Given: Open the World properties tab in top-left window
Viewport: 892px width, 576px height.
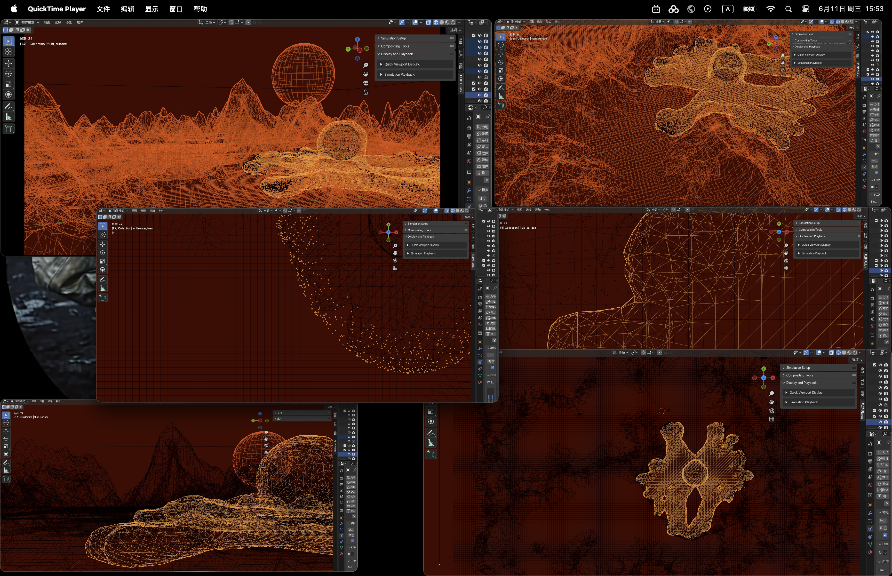Looking at the screenshot, I should coord(469,161).
